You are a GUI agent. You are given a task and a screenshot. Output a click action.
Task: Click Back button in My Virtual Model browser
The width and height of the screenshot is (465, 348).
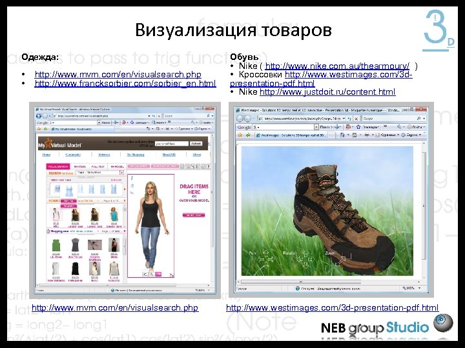point(39,116)
